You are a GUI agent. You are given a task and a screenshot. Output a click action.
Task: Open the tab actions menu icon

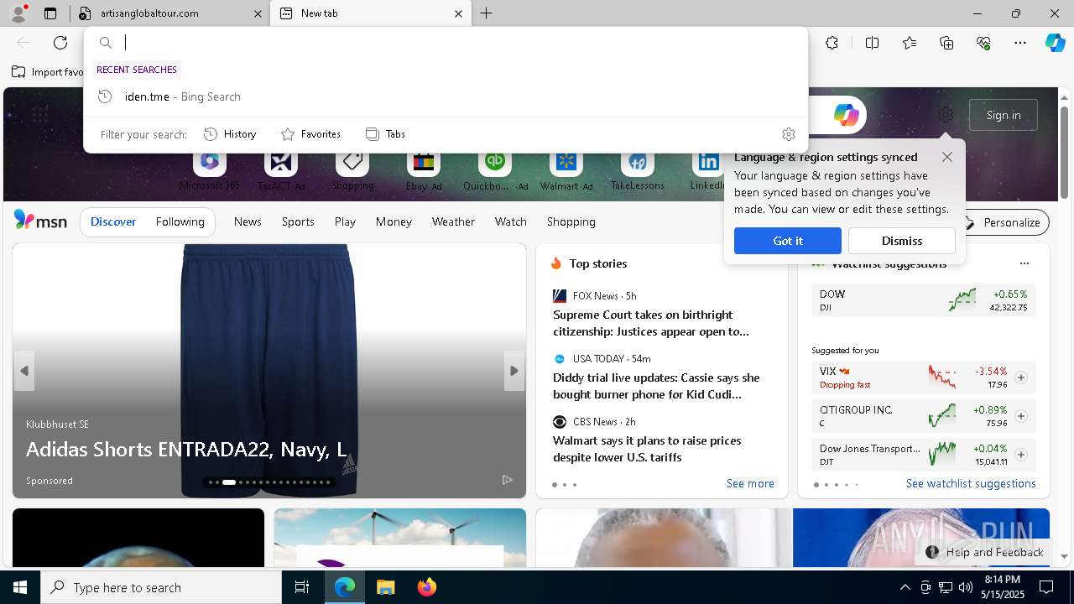(50, 13)
